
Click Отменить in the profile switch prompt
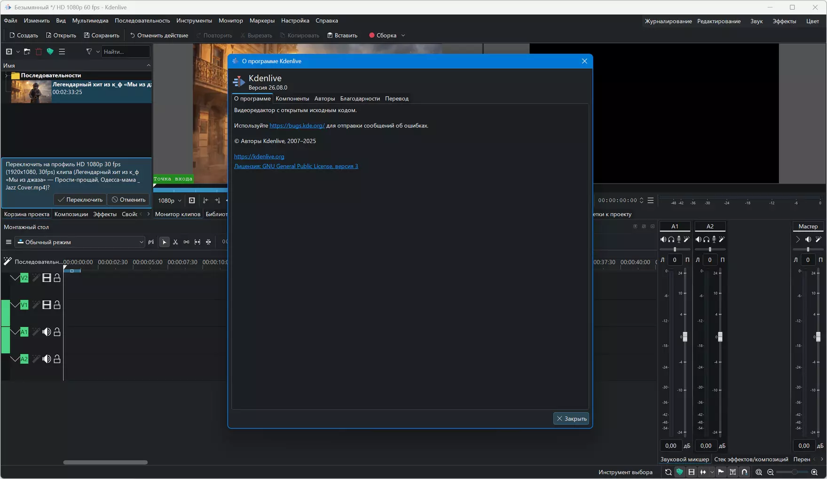pyautogui.click(x=128, y=200)
